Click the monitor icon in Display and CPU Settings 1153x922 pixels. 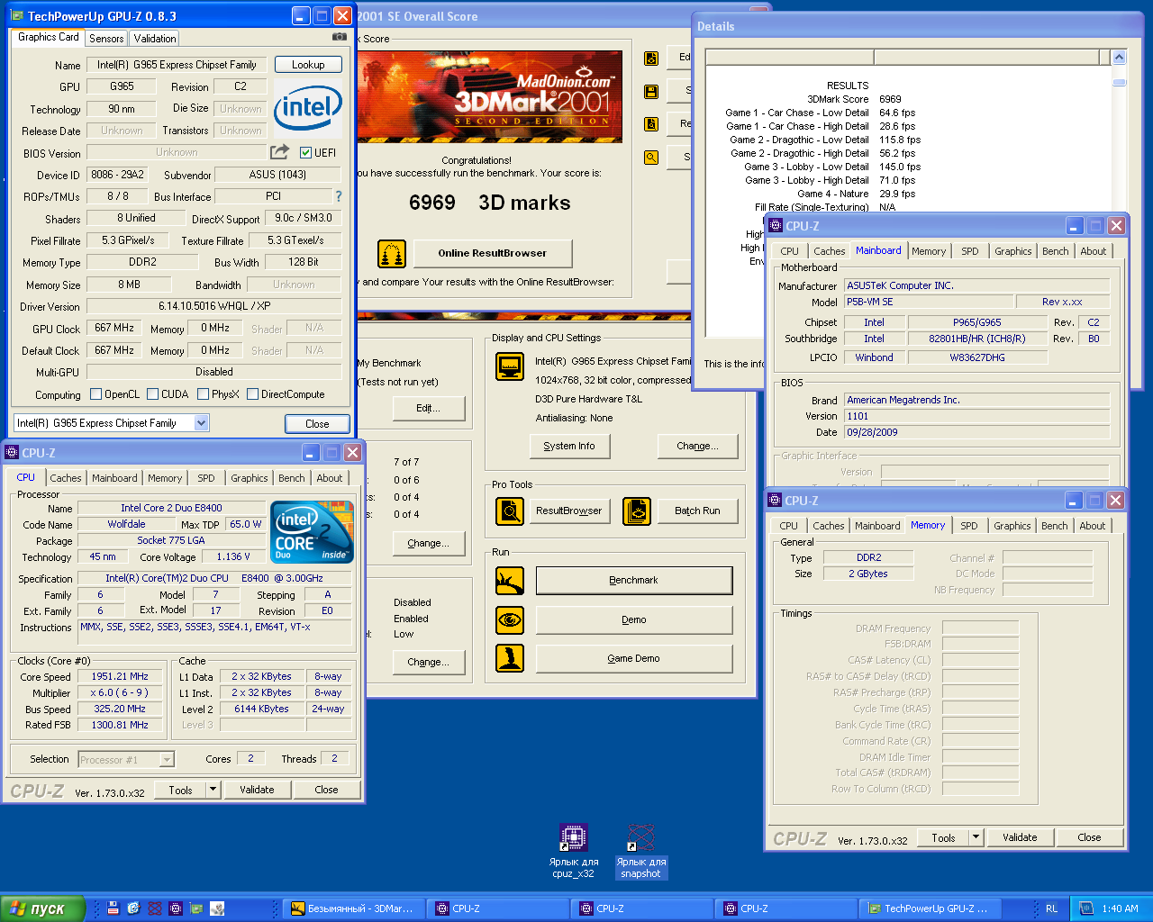(510, 366)
